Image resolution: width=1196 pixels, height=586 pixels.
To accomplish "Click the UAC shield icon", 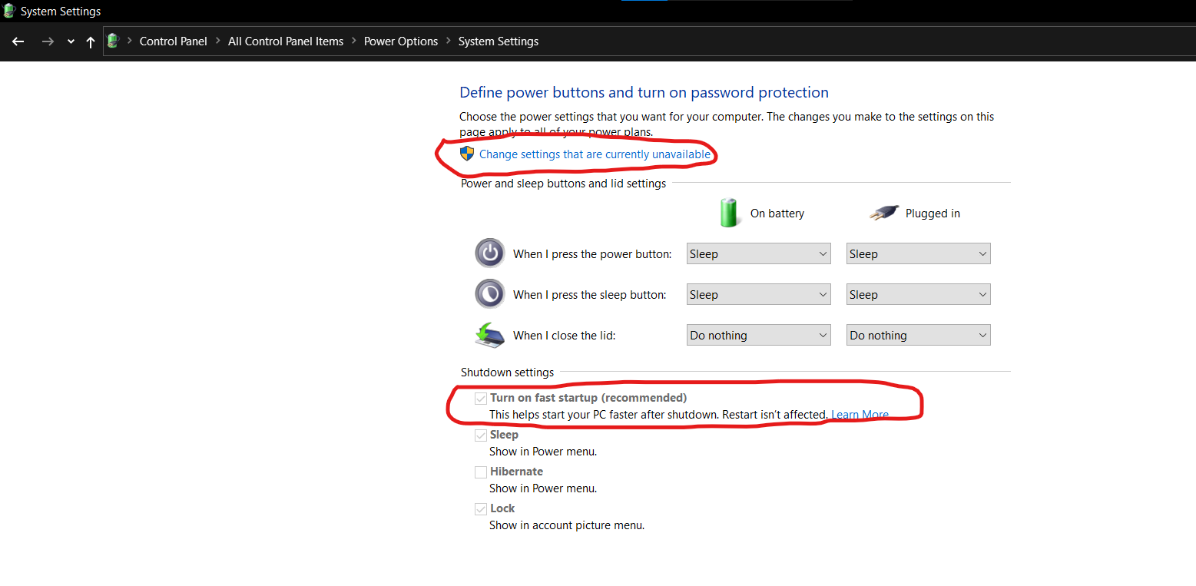I will coord(467,154).
